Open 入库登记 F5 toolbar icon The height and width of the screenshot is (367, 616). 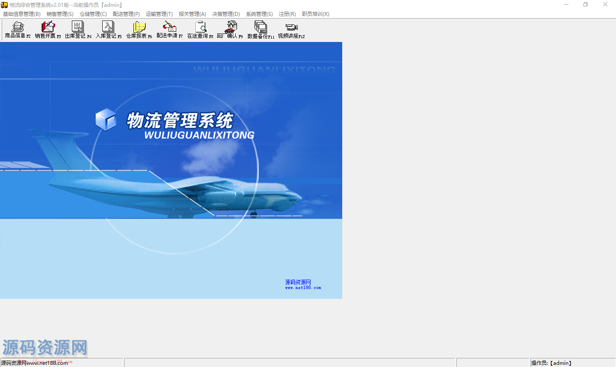(109, 30)
